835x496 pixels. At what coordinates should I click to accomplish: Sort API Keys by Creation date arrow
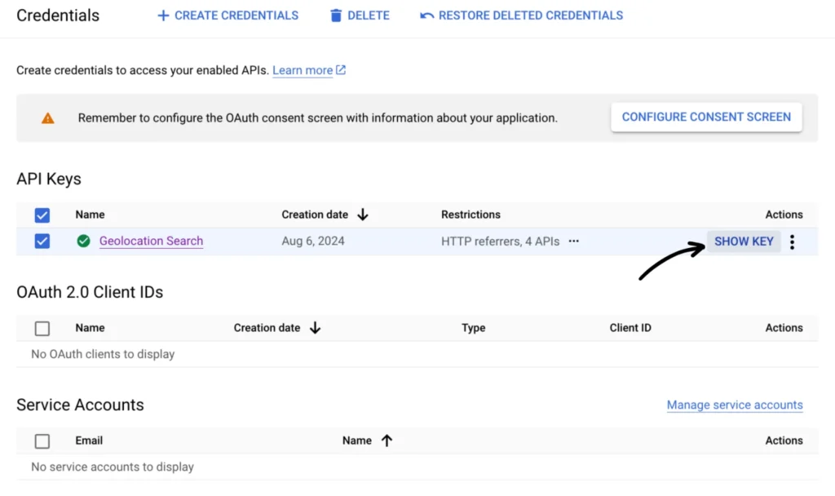point(363,215)
